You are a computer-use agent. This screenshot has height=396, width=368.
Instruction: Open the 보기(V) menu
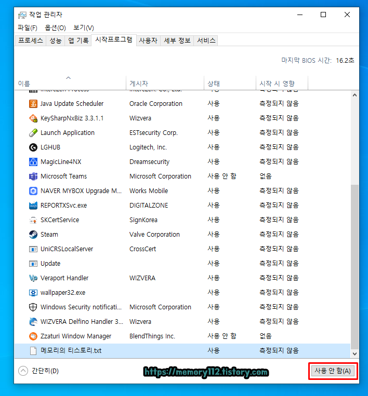tap(84, 28)
